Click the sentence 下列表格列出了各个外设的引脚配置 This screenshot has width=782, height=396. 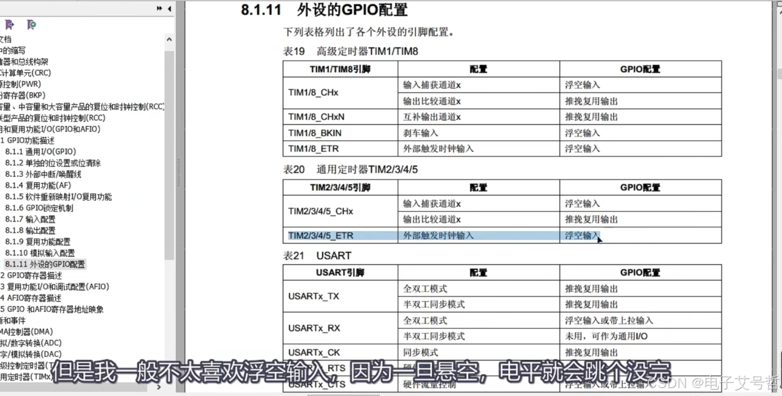point(369,32)
